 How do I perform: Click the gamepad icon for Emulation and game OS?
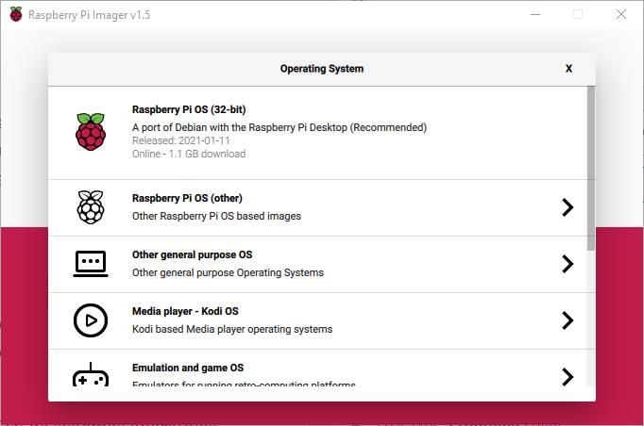(91, 375)
